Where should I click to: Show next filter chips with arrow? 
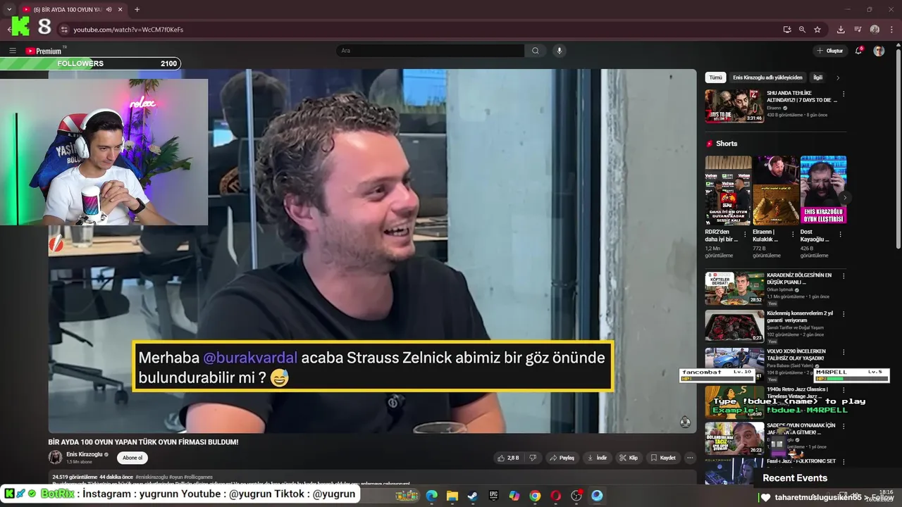838,77
